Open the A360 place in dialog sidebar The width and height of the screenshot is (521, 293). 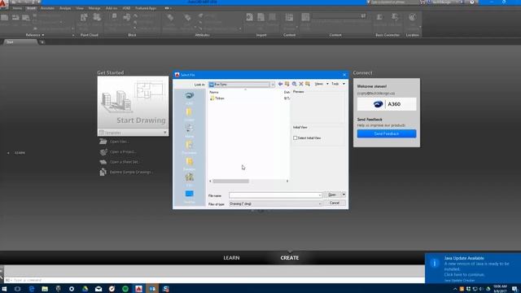click(x=190, y=97)
